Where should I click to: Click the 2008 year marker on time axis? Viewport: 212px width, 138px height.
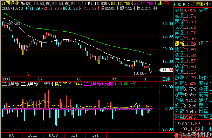pos(7,79)
